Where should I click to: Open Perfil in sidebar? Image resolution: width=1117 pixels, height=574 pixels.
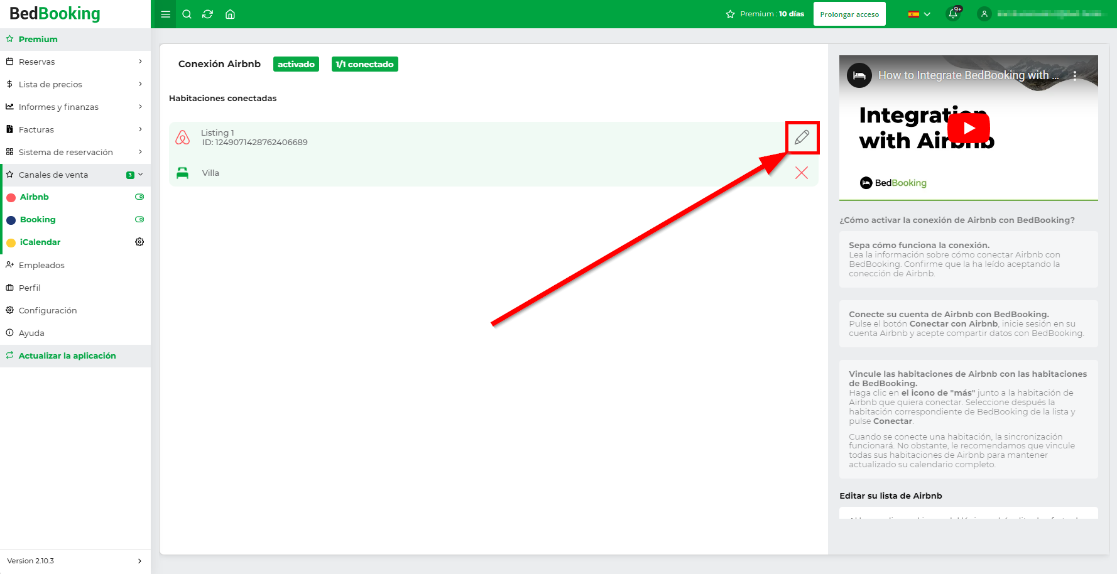pyautogui.click(x=75, y=288)
